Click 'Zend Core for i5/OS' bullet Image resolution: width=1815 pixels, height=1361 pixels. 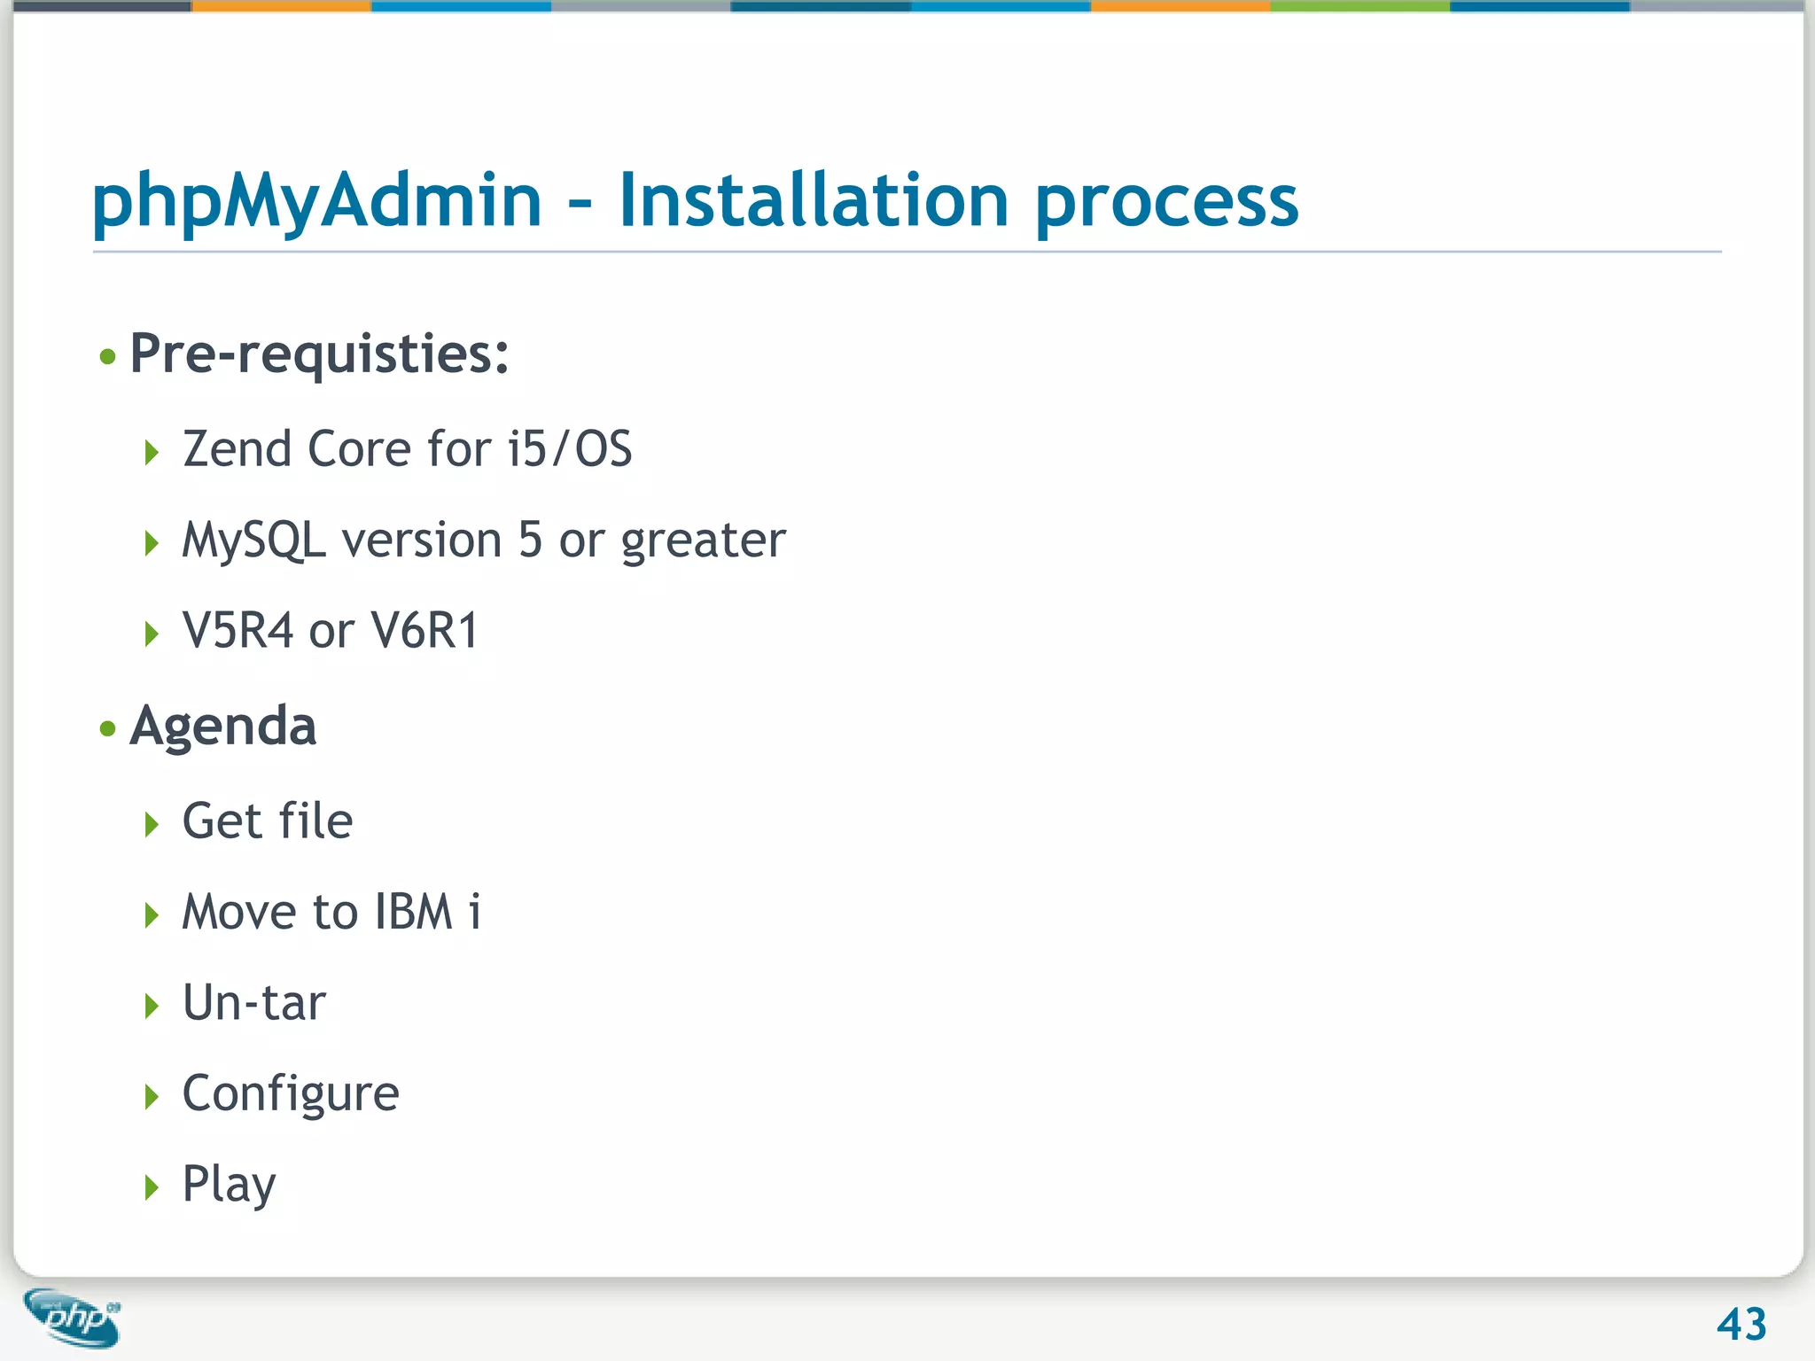point(407,448)
